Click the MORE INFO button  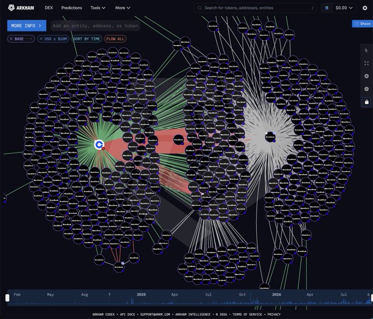(x=27, y=26)
